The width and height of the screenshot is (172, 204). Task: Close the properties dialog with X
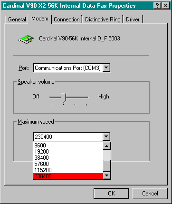point(166,6)
